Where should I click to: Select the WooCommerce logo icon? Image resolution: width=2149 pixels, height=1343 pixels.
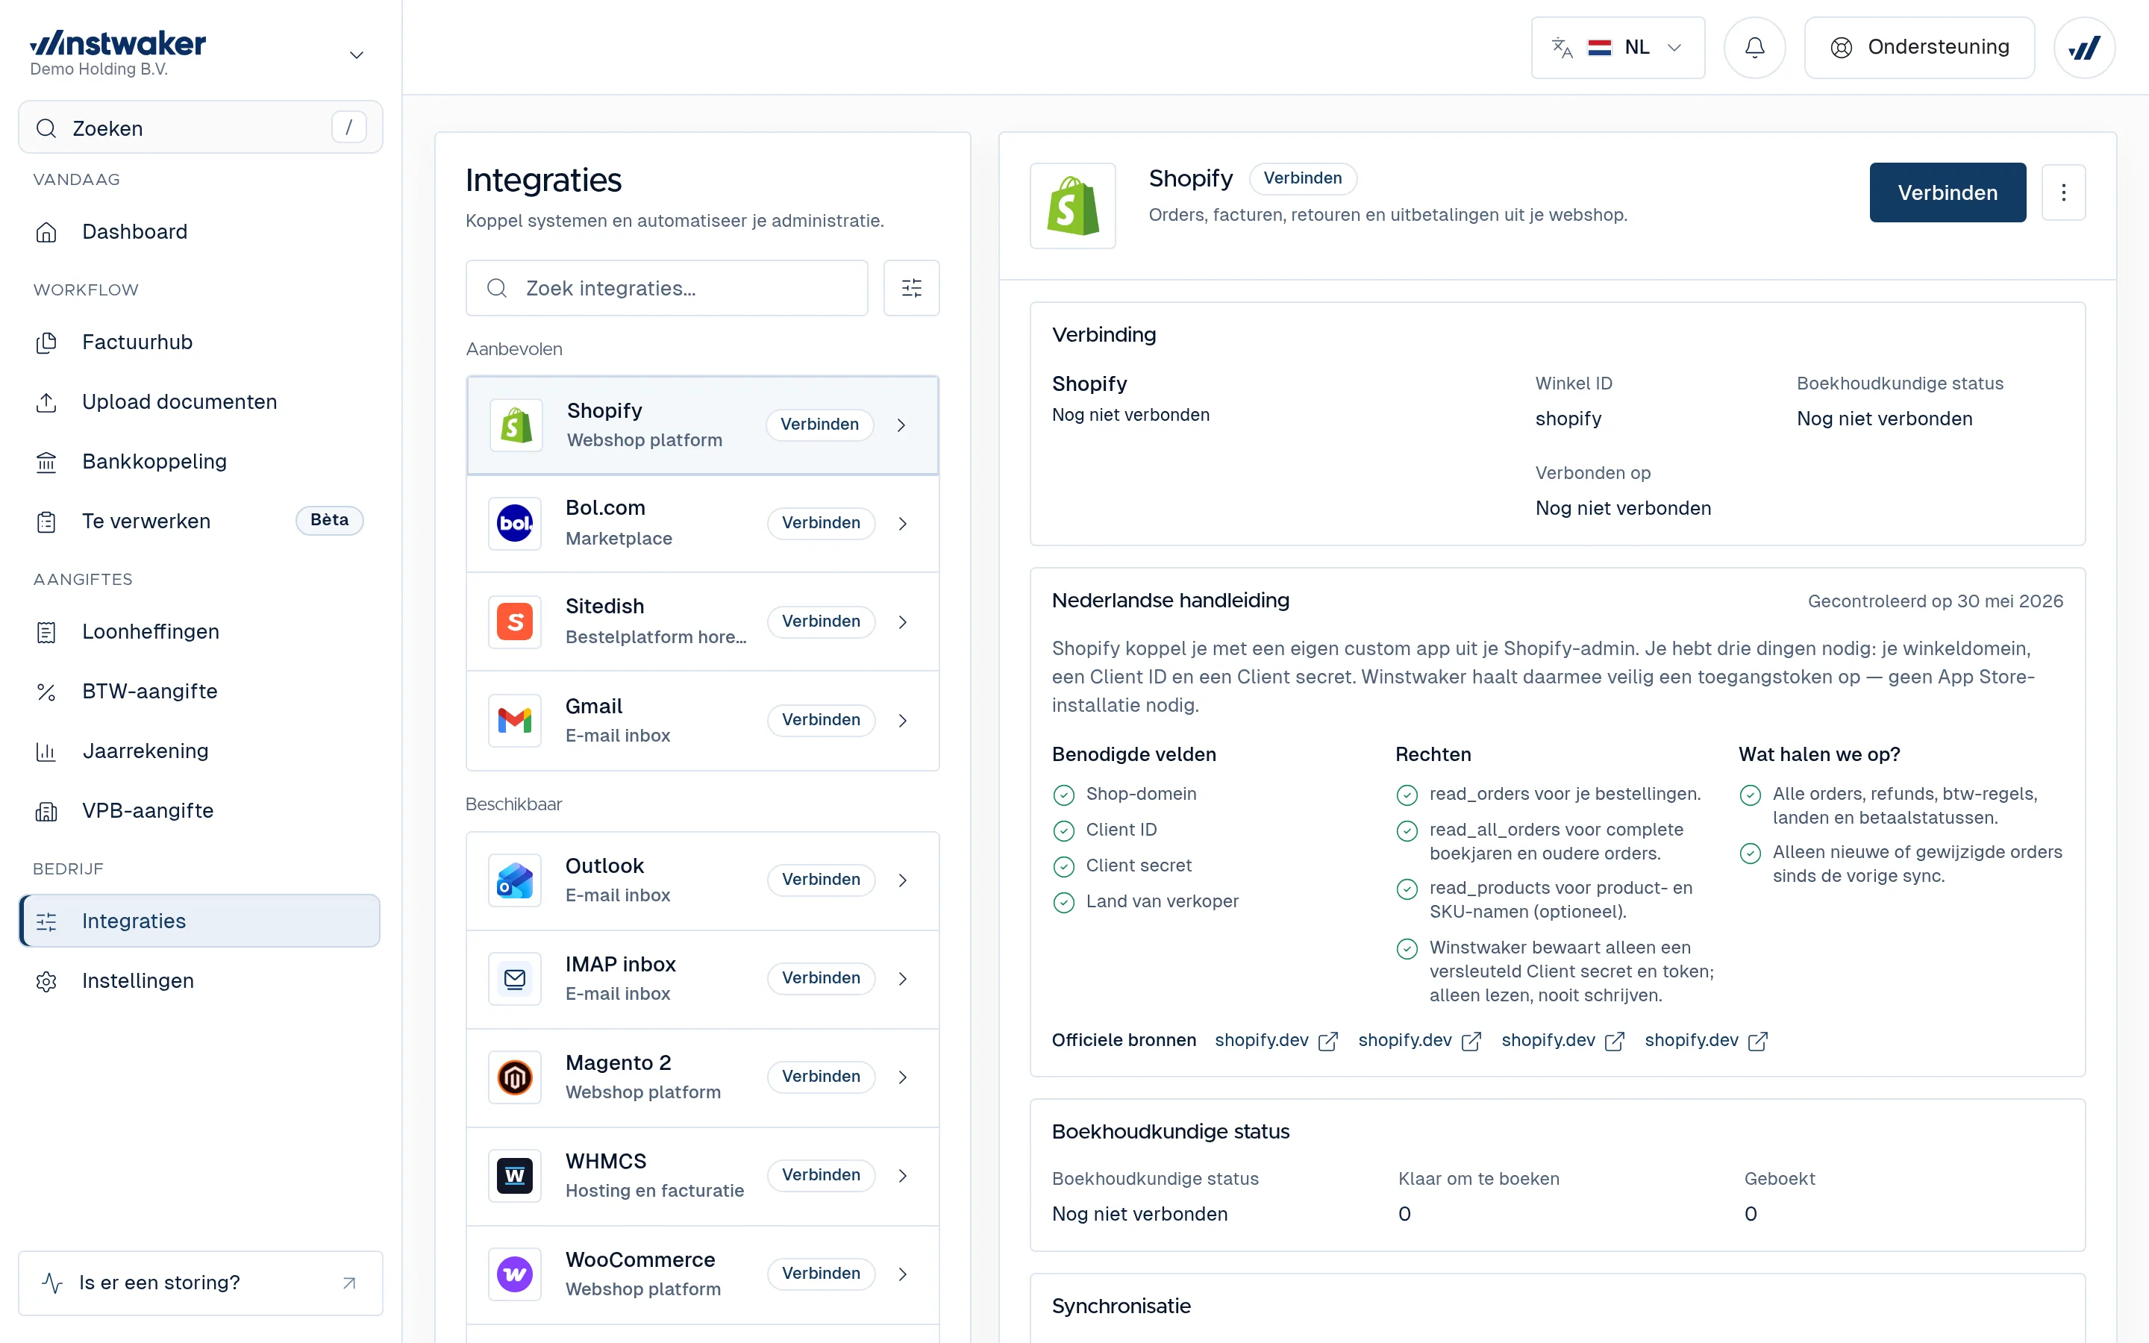click(x=515, y=1274)
